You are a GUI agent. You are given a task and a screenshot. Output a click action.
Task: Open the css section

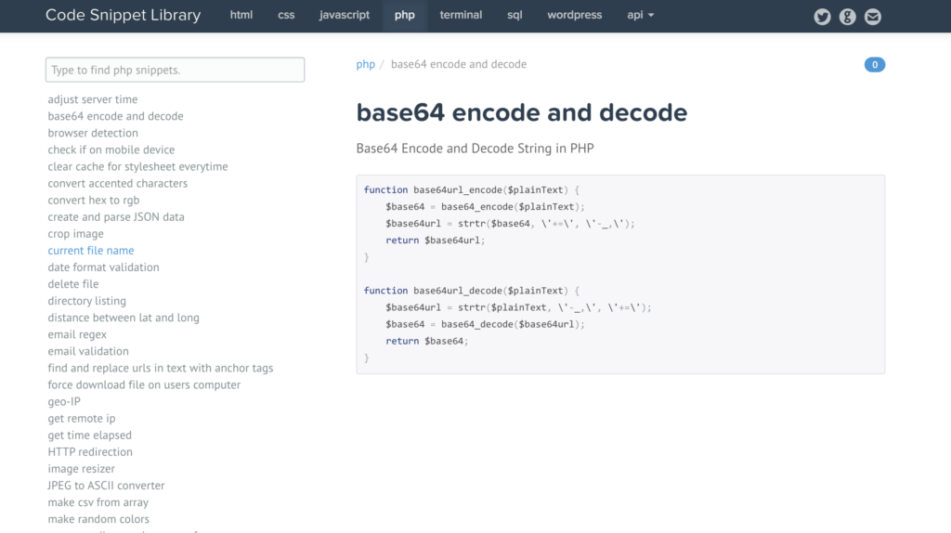click(286, 15)
